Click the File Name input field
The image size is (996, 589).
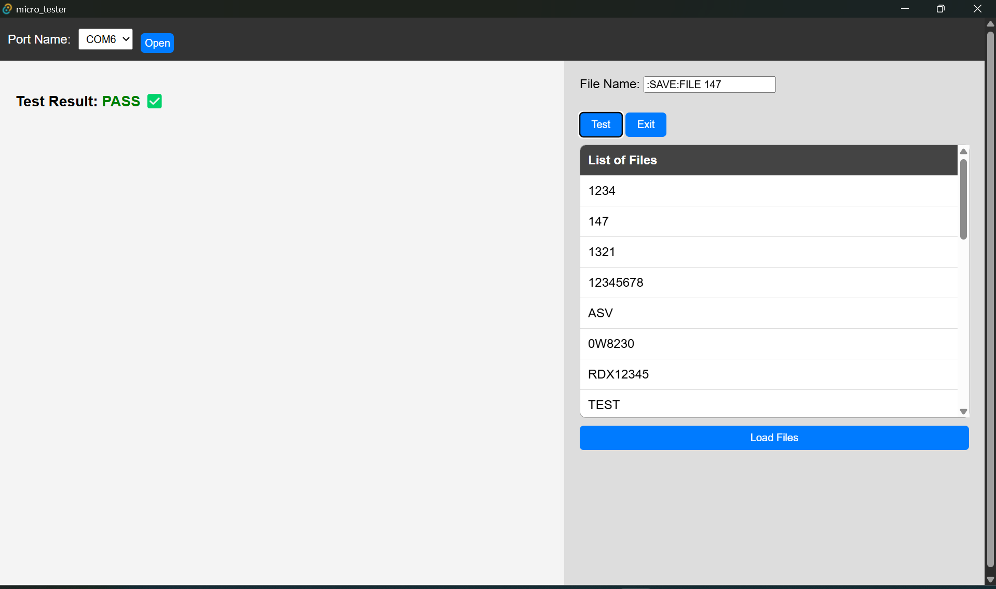click(x=709, y=85)
